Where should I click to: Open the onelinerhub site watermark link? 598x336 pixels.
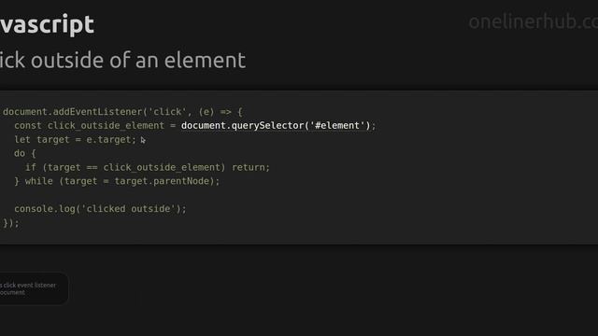click(x=533, y=22)
